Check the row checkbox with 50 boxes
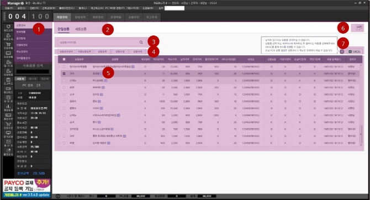The width and height of the screenshot is (370, 200). (x=64, y=87)
